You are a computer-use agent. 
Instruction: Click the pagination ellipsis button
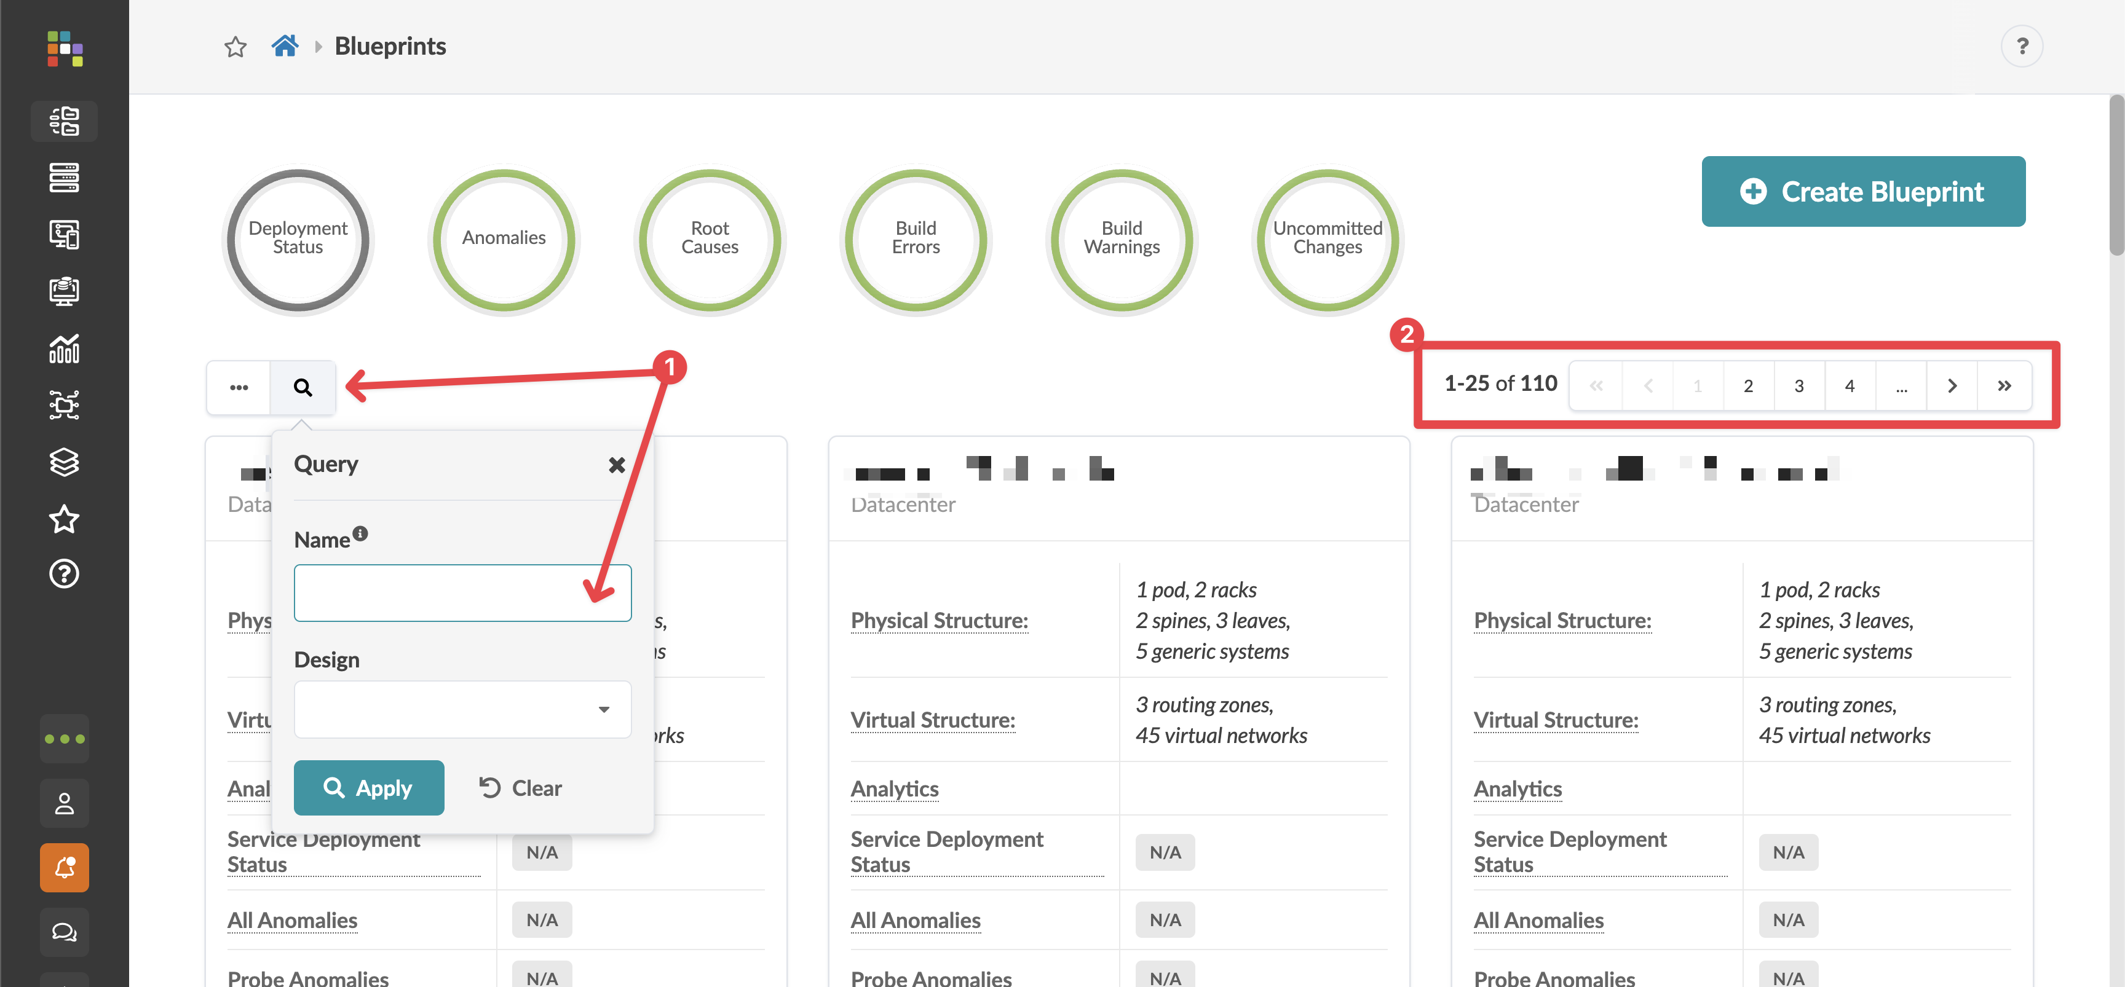coord(1901,386)
